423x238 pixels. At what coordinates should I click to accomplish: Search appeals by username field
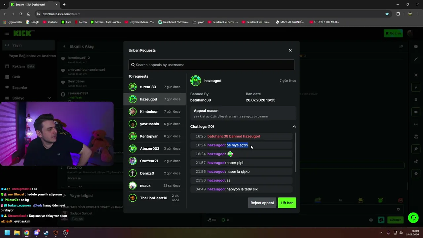(x=211, y=65)
